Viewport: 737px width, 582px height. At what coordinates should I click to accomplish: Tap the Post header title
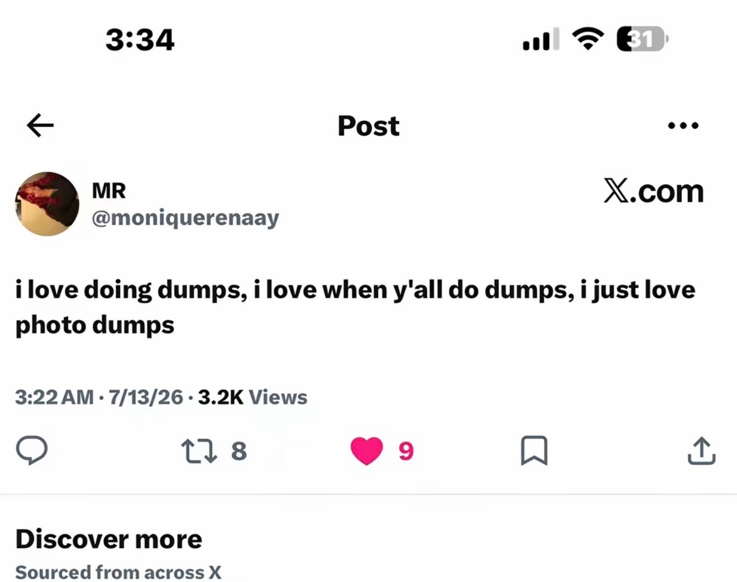(x=368, y=126)
